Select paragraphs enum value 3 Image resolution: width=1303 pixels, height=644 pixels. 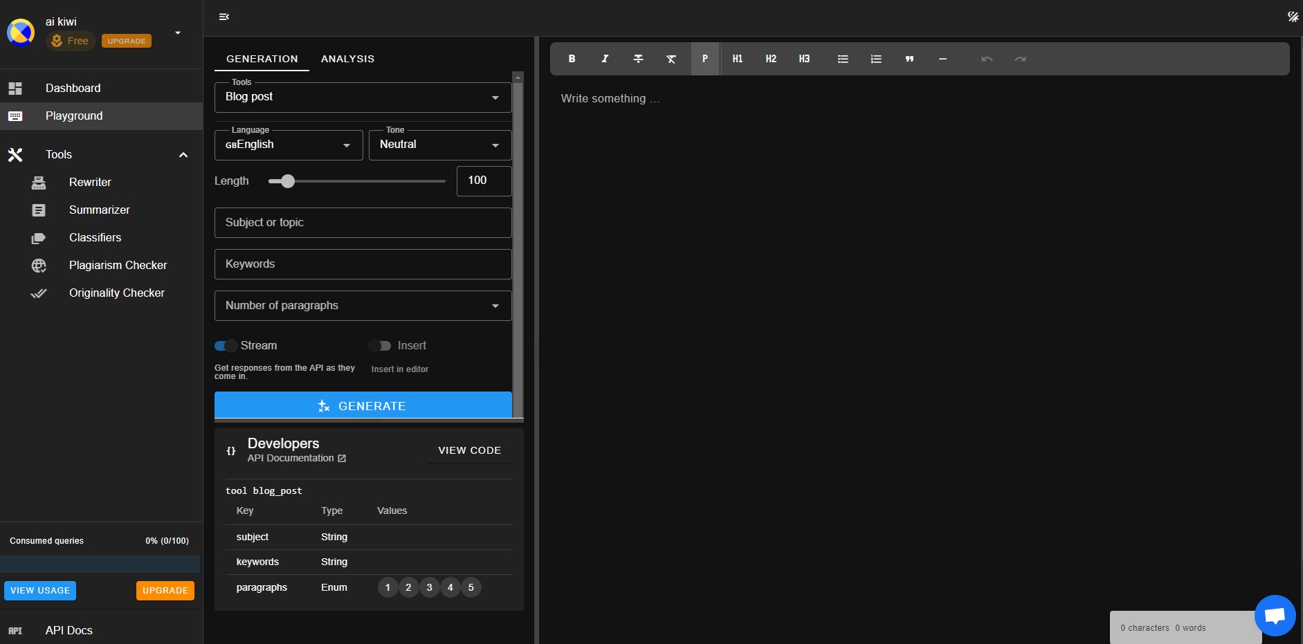[x=429, y=587]
